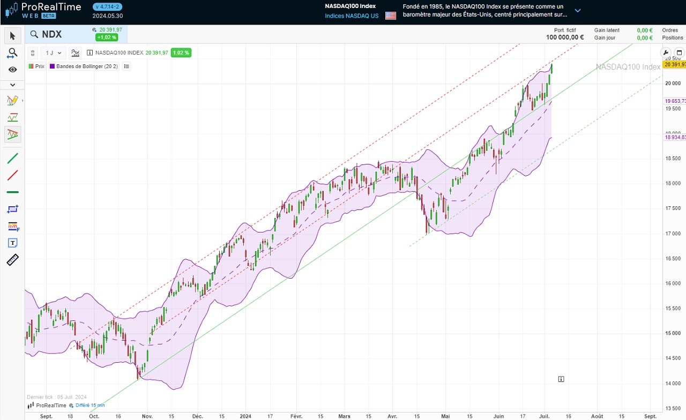Image resolution: width=686 pixels, height=420 pixels.
Task: Open the indicator list icon
Action: 126,66
